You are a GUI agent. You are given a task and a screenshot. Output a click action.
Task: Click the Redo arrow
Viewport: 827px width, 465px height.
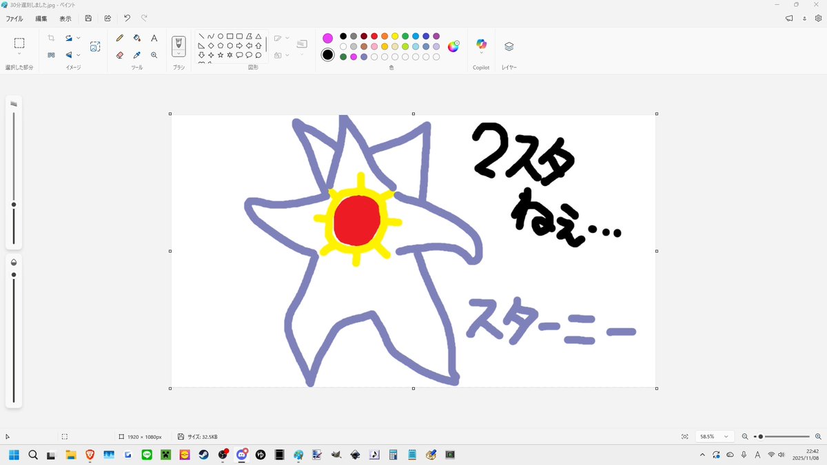coord(144,19)
